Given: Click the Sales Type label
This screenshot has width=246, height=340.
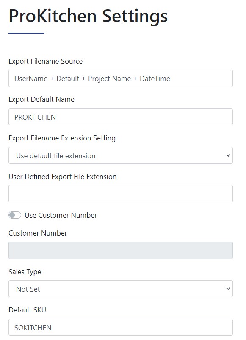Looking at the screenshot, I should coord(25,272).
